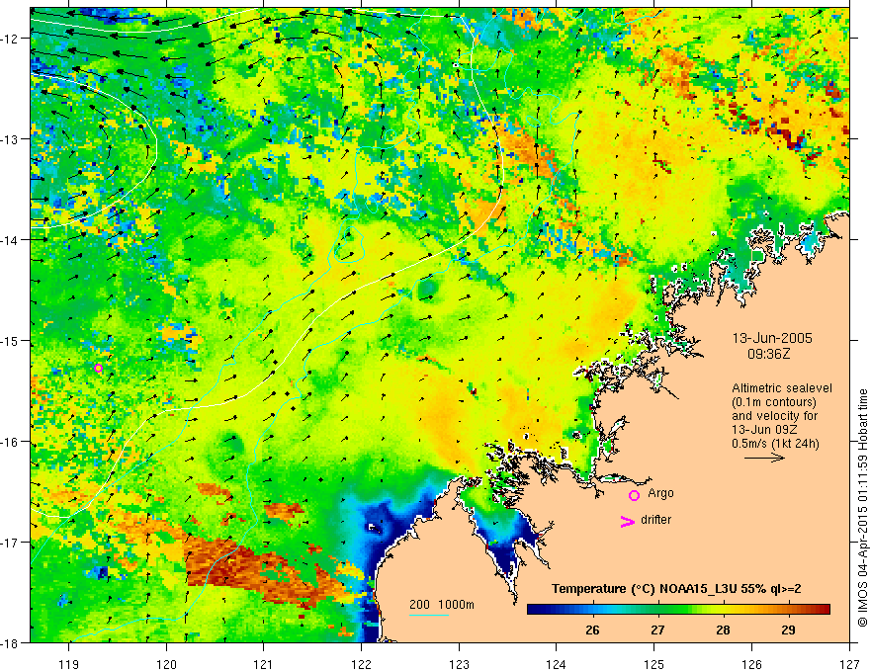Click the 'drifter' legend label
This screenshot has width=870, height=672.
point(655,520)
